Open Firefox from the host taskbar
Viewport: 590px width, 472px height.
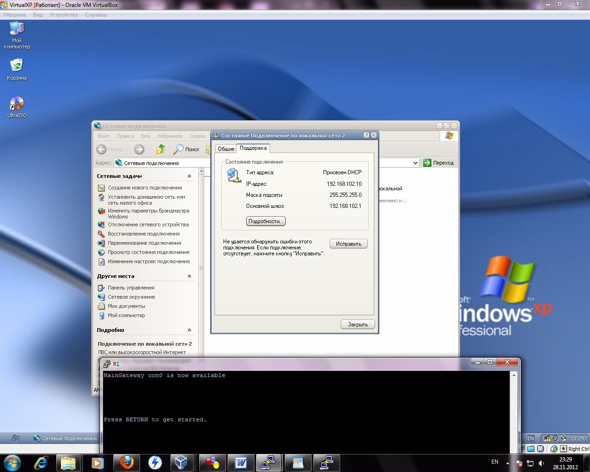126,462
